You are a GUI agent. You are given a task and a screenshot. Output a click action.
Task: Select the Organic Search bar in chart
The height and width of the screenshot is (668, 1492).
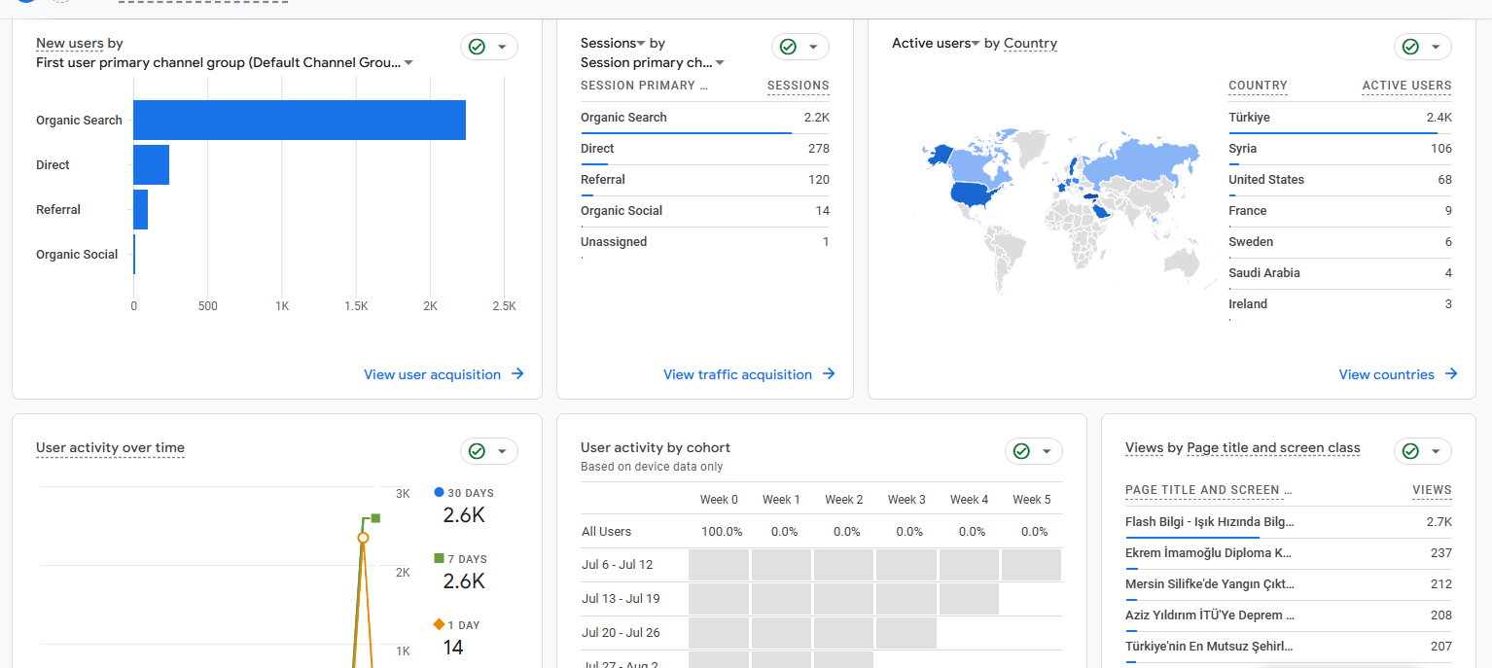(x=300, y=121)
